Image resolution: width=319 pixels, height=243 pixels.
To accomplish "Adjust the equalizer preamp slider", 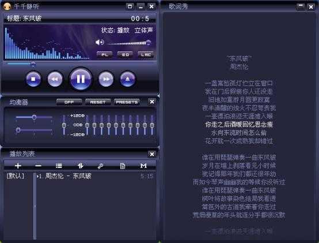I will click(64, 125).
